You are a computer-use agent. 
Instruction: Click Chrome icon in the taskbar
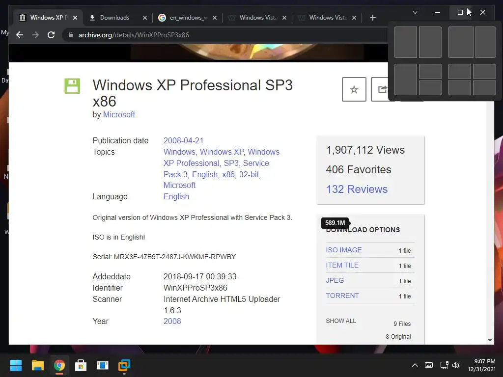(x=59, y=365)
